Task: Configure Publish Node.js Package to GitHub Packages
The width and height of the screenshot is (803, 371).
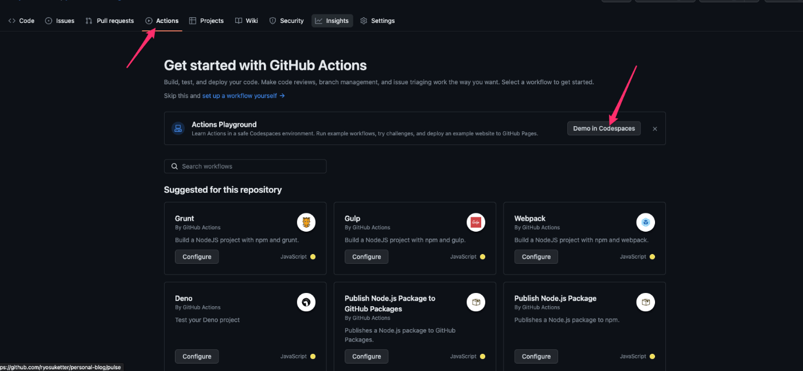Action: tap(367, 357)
